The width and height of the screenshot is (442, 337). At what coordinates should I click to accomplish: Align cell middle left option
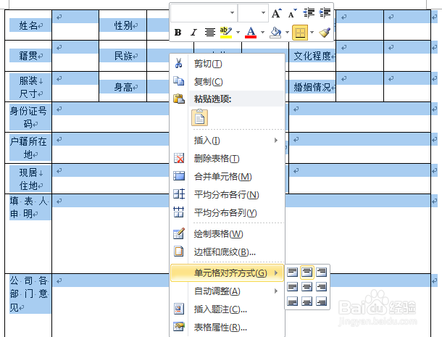[292, 287]
